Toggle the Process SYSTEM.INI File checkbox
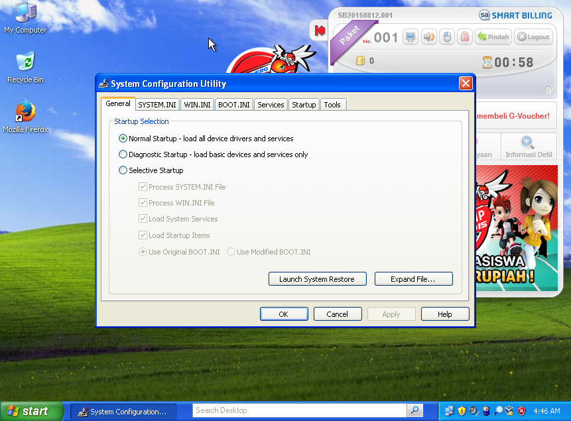 (x=143, y=187)
